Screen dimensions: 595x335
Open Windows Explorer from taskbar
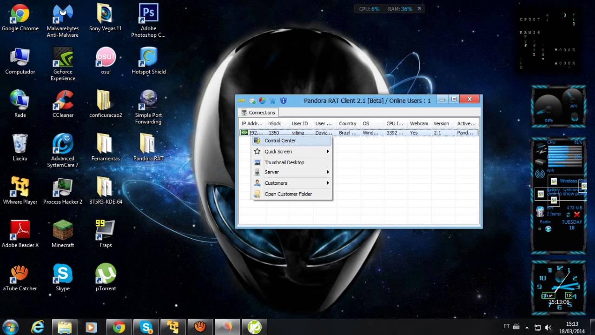[x=65, y=327]
